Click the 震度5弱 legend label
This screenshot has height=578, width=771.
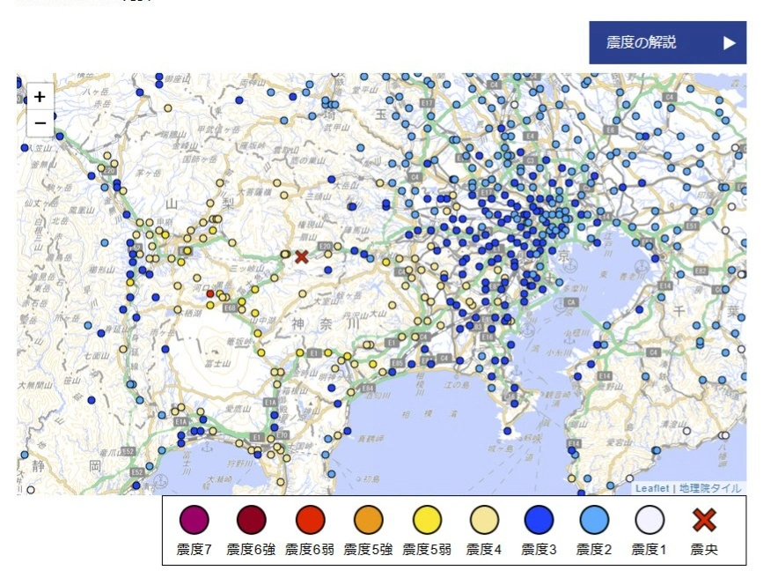click(427, 550)
